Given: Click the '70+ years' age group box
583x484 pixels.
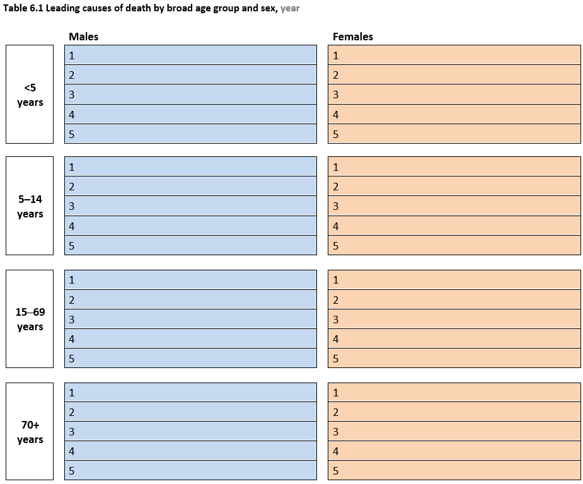Looking at the screenshot, I should tap(30, 432).
